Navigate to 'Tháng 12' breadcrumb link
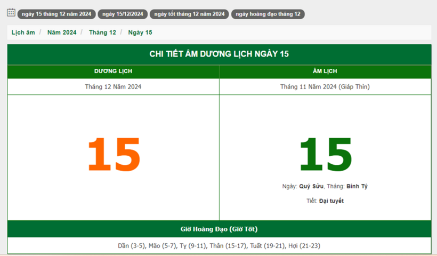437x256 pixels. (x=102, y=33)
